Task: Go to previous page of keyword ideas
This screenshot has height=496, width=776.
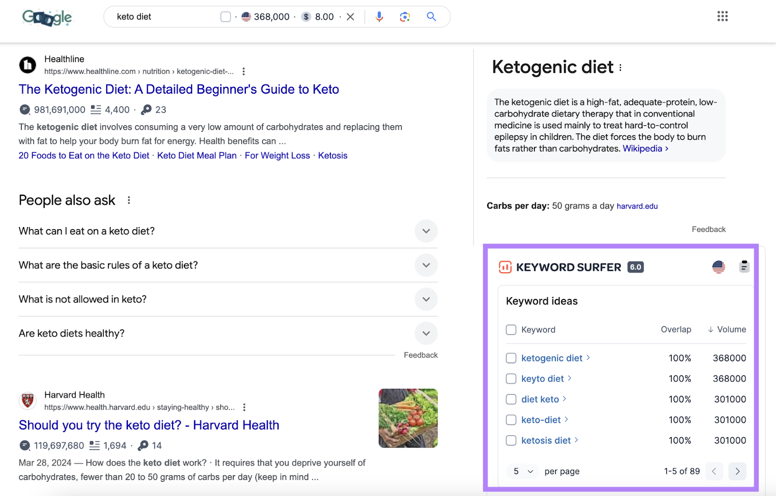Action: coord(714,471)
